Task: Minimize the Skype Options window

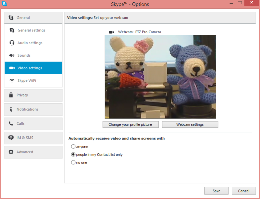Action: [231, 3]
